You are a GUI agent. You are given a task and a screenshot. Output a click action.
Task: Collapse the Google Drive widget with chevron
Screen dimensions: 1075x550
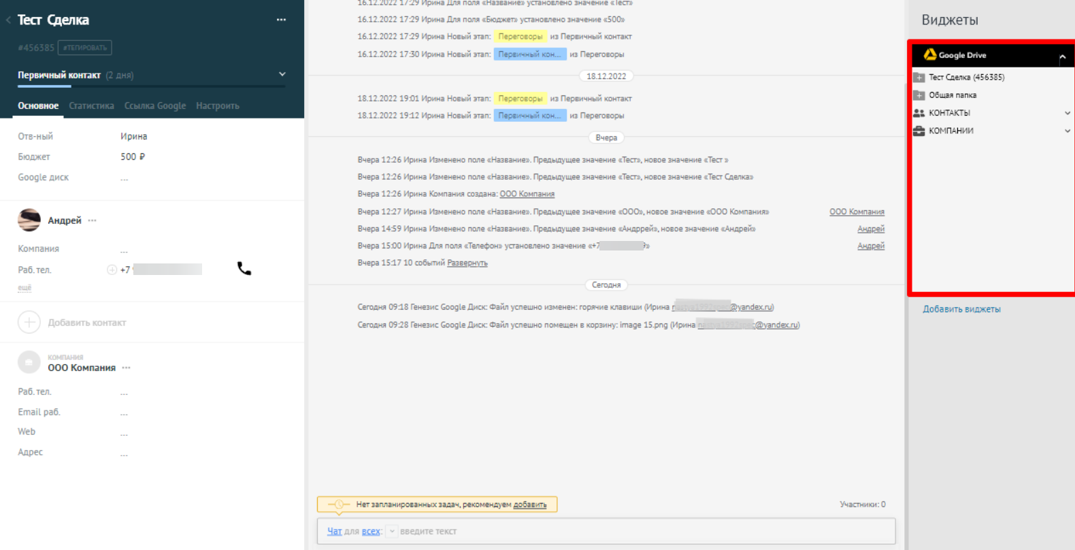(1062, 56)
